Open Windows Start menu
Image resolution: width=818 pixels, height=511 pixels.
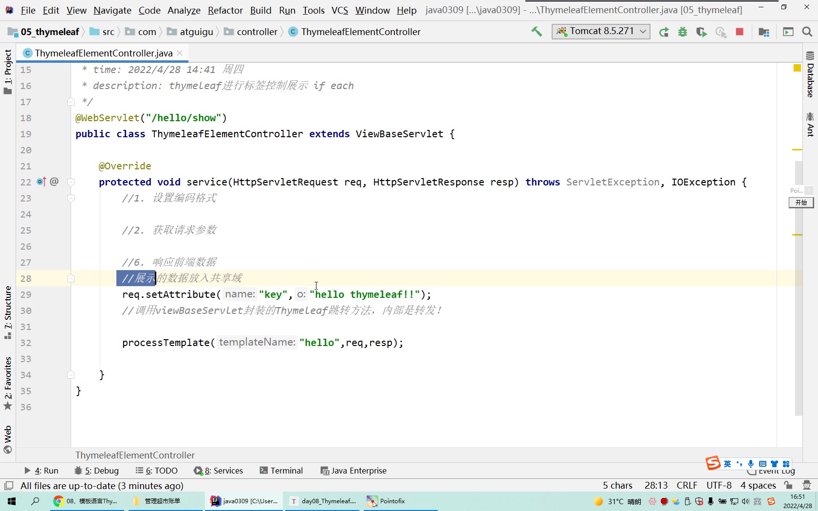click(x=12, y=501)
